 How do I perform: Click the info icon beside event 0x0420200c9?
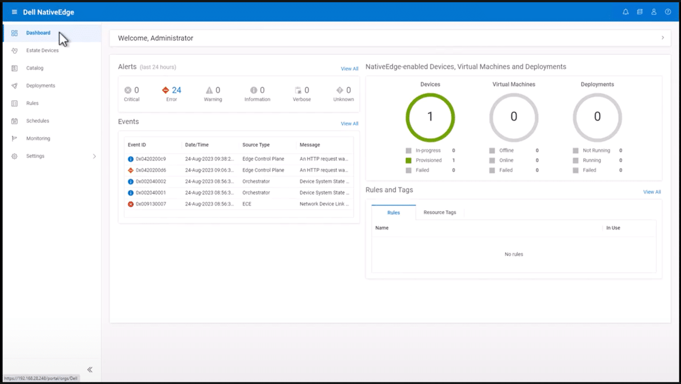[130, 159]
